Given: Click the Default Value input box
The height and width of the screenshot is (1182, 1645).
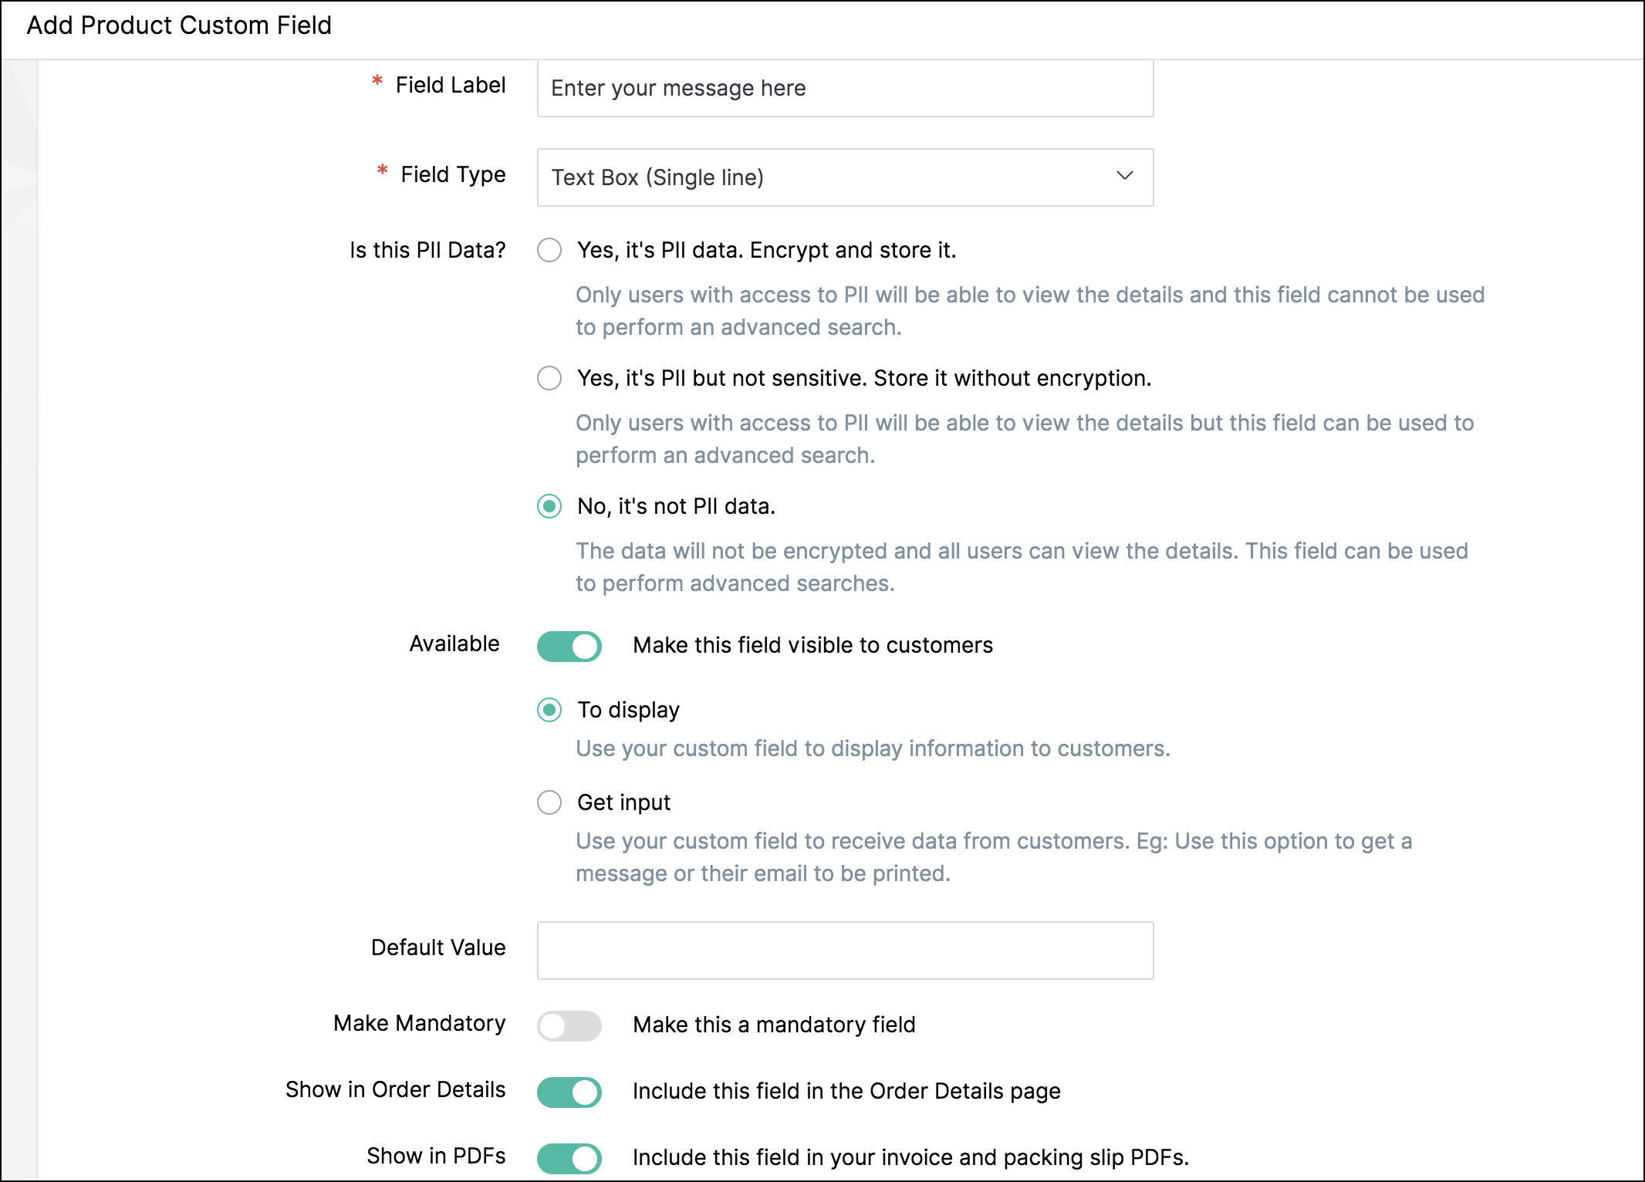Looking at the screenshot, I should point(845,951).
